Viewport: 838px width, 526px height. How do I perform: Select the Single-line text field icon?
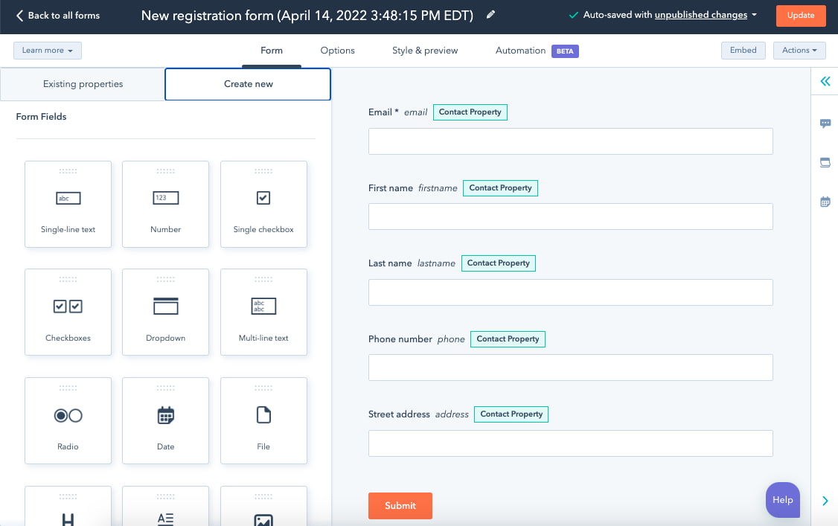(68, 198)
